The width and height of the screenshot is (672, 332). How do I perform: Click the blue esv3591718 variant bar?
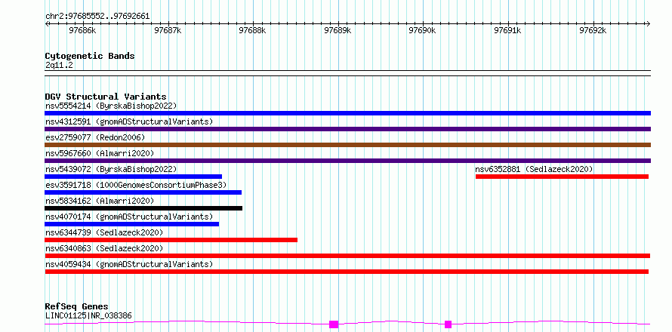pos(143,192)
